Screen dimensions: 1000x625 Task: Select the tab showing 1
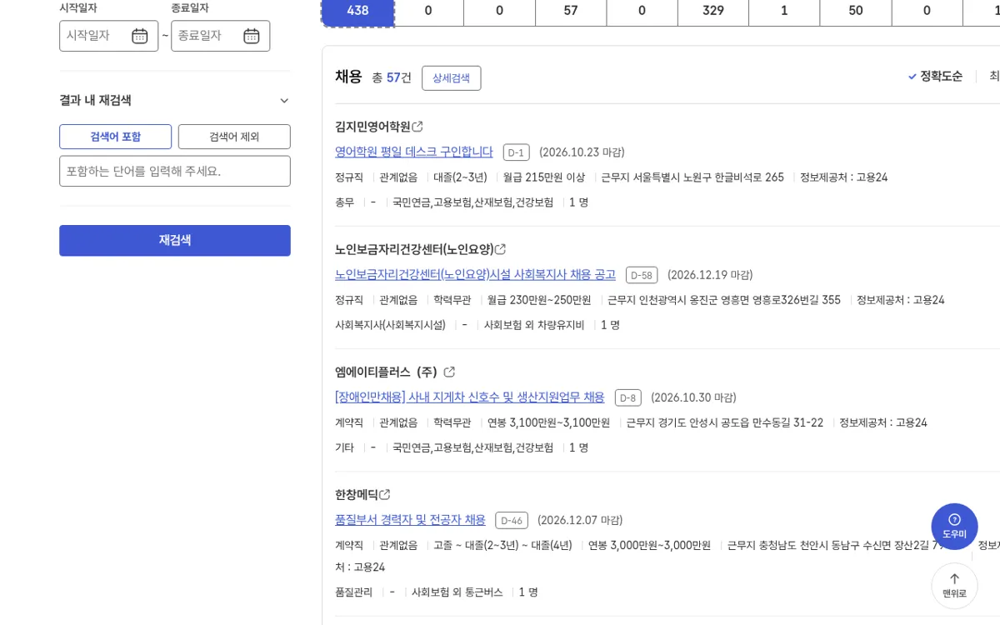pos(784,11)
